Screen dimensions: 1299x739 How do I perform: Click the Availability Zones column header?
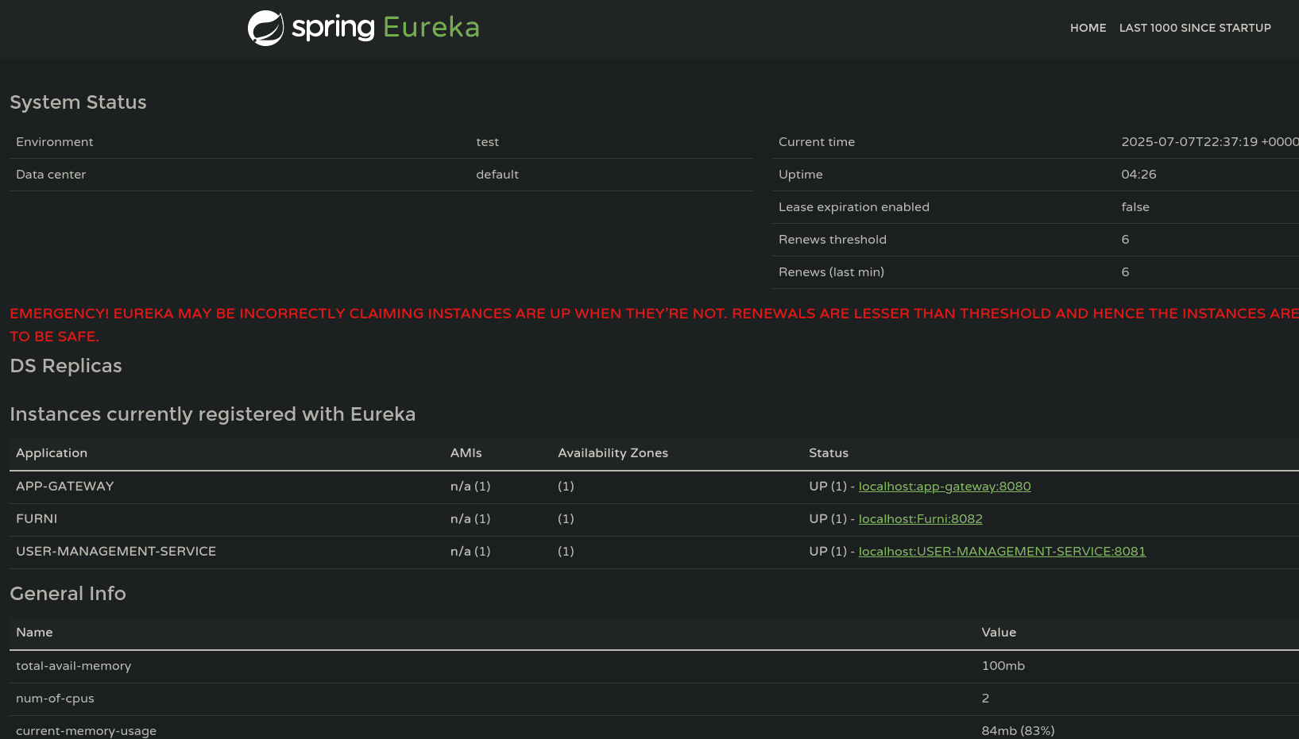pos(613,453)
